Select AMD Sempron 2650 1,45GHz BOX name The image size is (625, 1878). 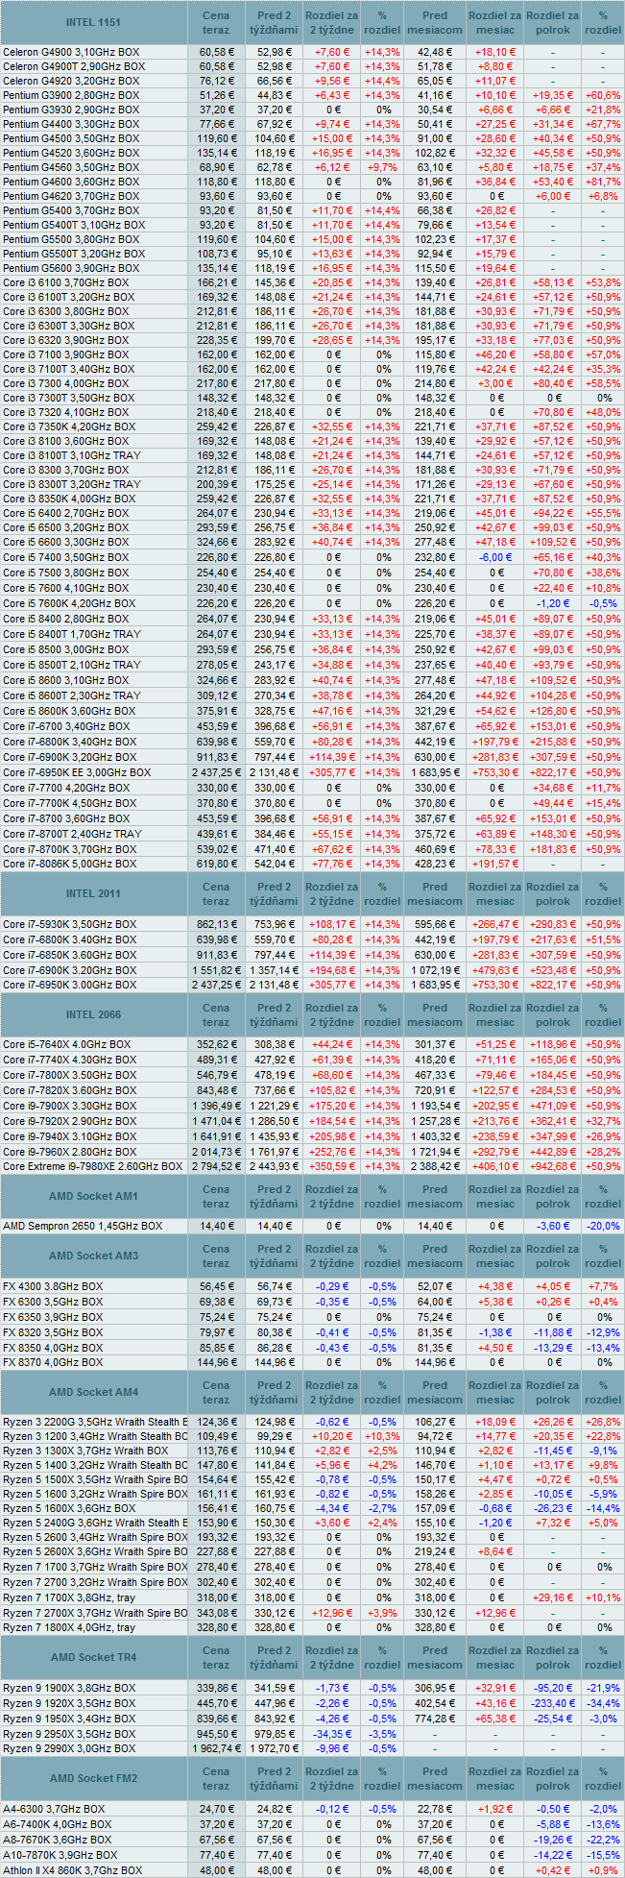(x=83, y=1226)
